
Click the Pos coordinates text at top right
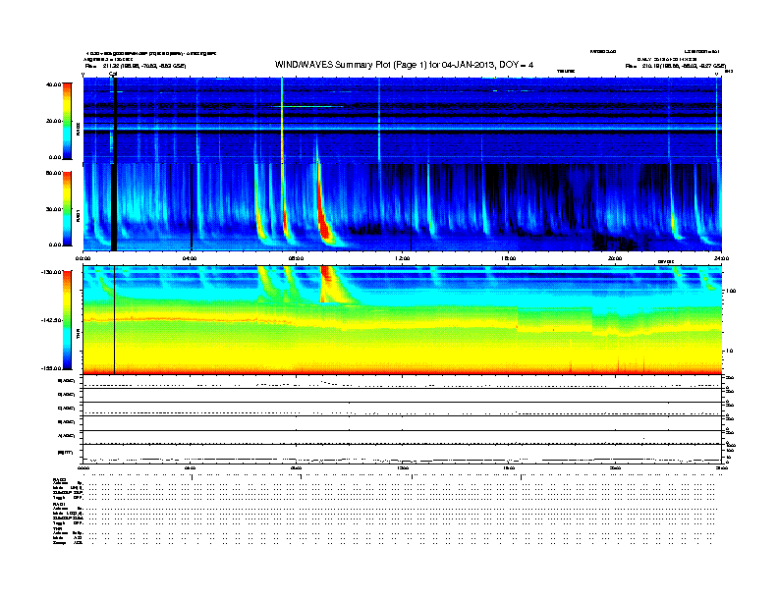(675, 66)
